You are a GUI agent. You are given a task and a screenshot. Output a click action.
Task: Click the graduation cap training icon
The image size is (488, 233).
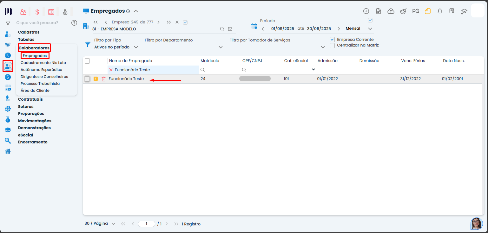coord(464,11)
